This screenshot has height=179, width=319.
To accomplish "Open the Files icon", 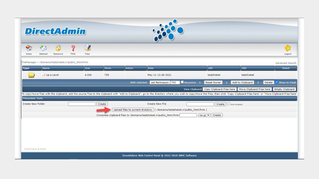I will point(87,48).
